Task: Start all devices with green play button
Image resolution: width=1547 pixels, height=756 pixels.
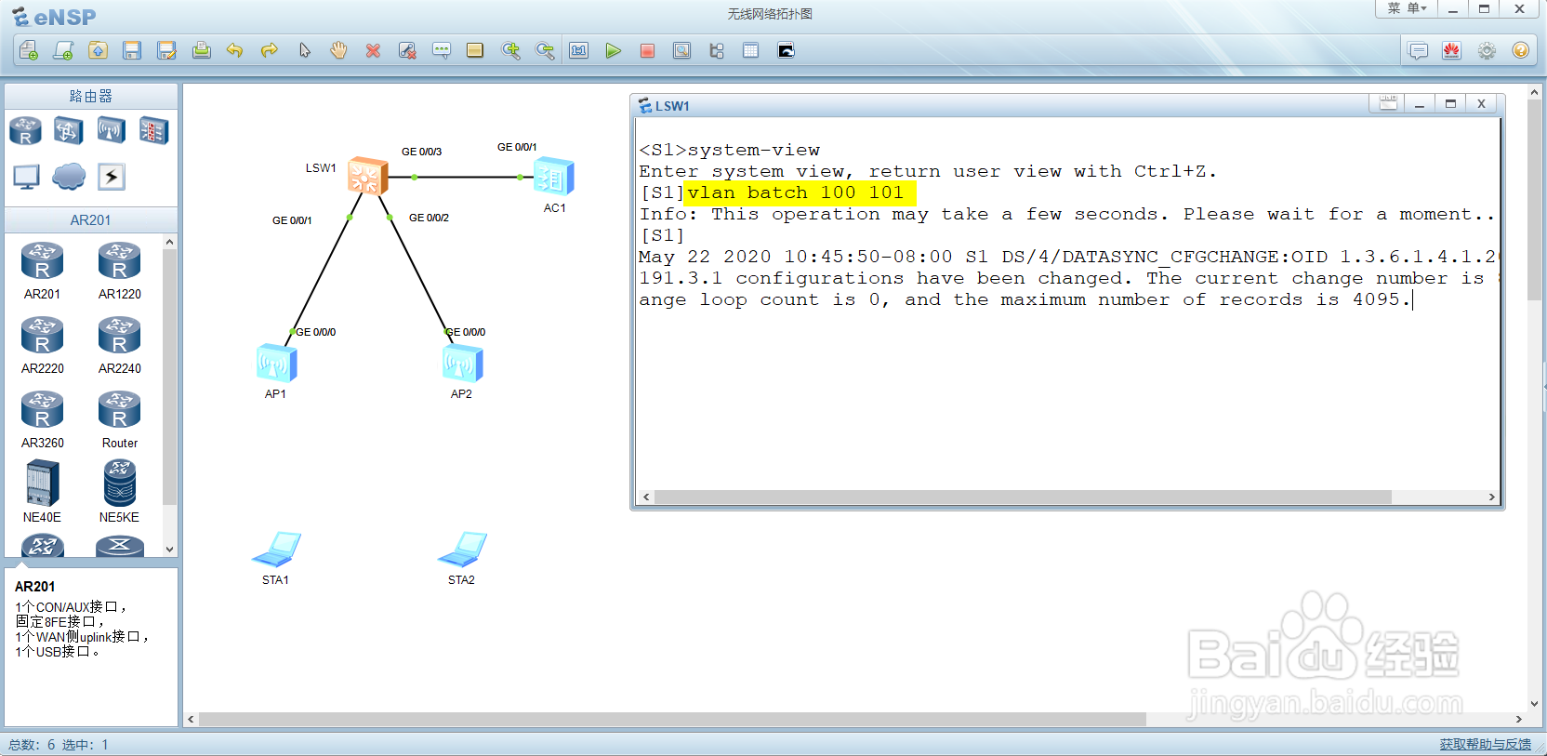Action: (613, 50)
